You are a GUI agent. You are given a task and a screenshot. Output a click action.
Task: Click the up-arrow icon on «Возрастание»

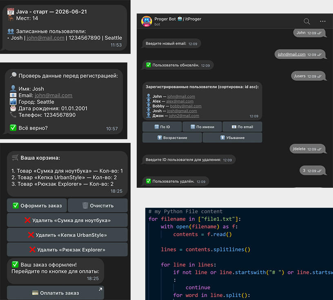(160, 138)
